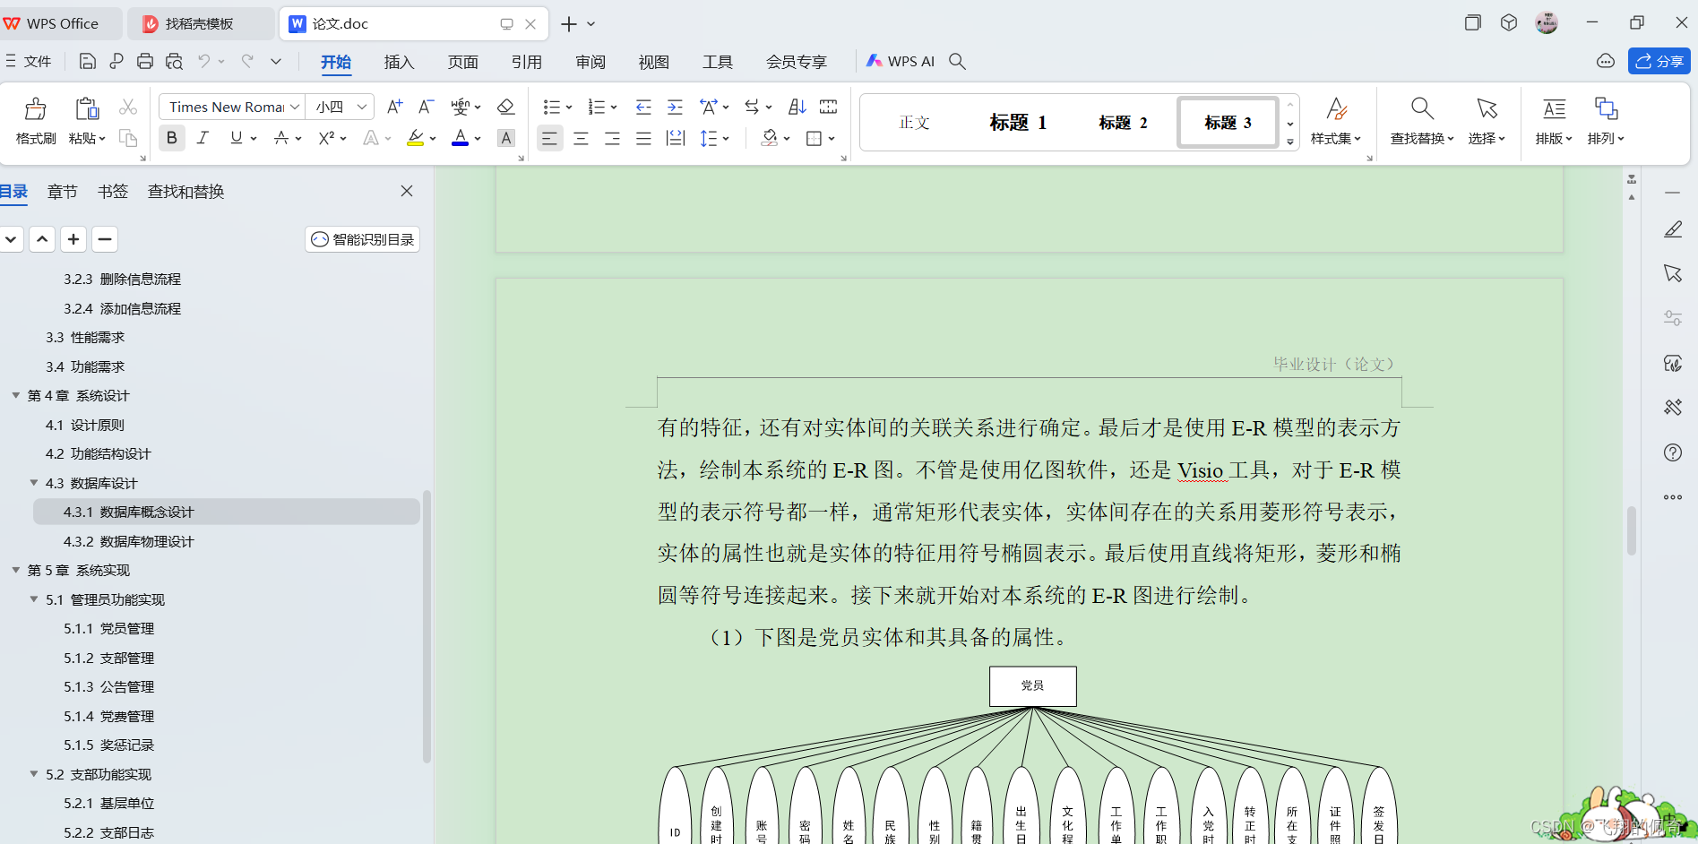The image size is (1698, 844).
Task: Apply 标题 1 style
Action: tap(1018, 123)
